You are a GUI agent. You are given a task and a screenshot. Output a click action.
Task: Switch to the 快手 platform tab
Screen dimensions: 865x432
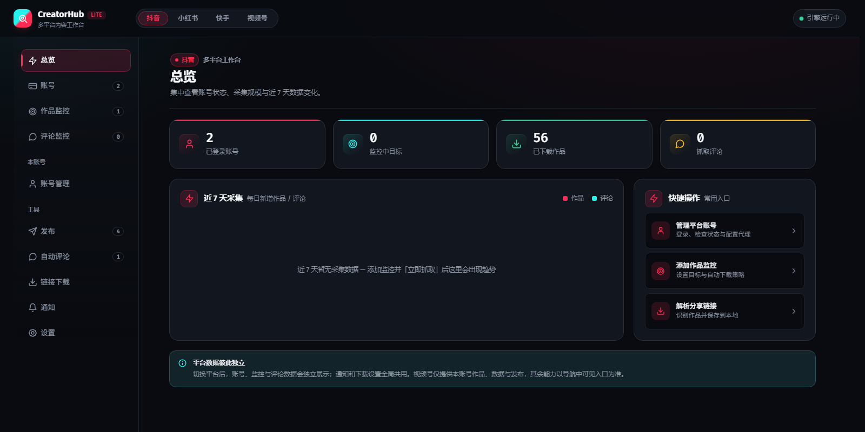[223, 18]
